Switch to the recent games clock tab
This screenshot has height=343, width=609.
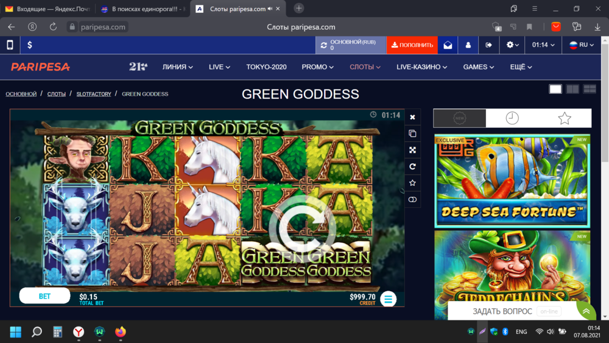pos(512,118)
